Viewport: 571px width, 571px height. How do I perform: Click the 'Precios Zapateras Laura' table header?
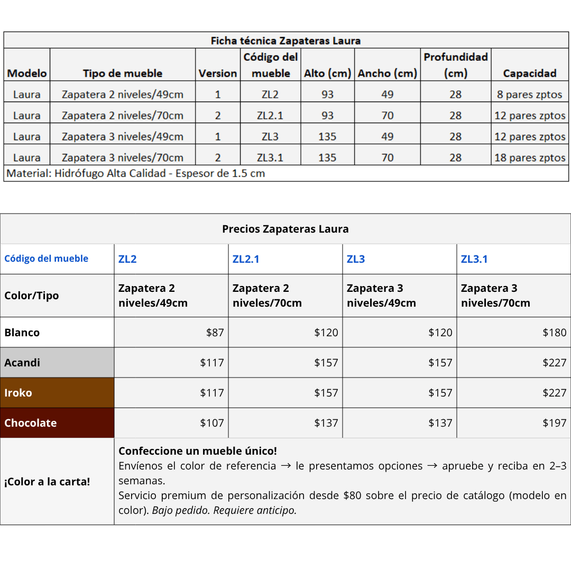click(x=285, y=229)
